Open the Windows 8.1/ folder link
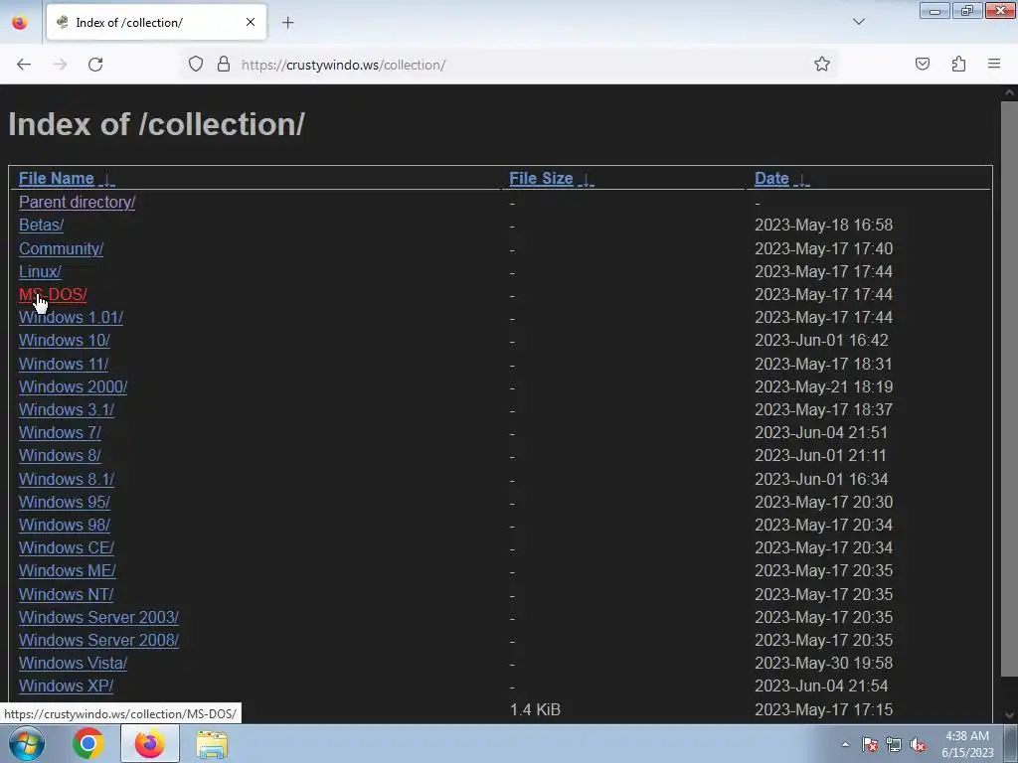 click(67, 480)
